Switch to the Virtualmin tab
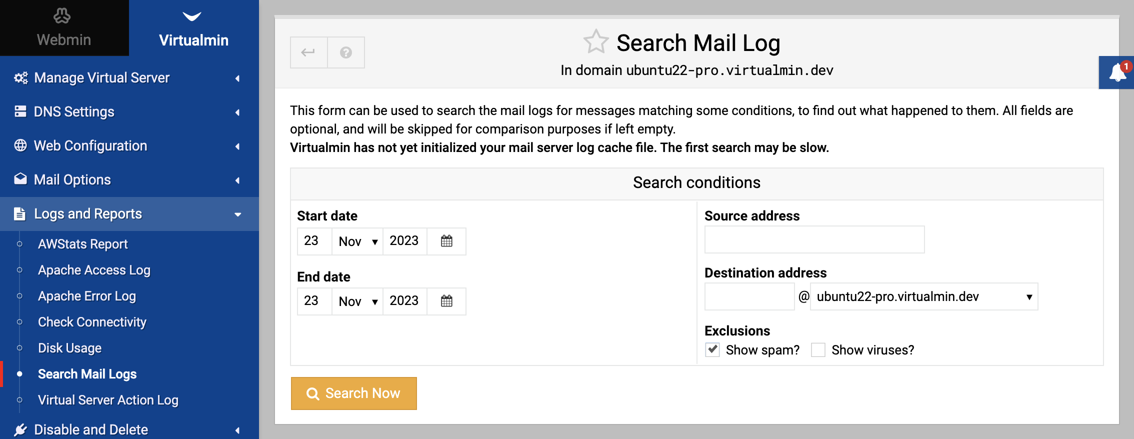Viewport: 1134px width, 439px height. click(x=194, y=28)
